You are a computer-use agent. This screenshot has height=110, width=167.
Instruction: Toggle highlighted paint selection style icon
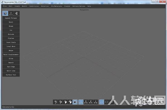(x=102, y=102)
